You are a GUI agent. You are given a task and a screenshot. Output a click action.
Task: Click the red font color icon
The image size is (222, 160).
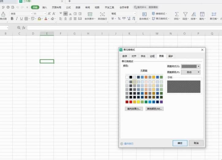[46, 19]
